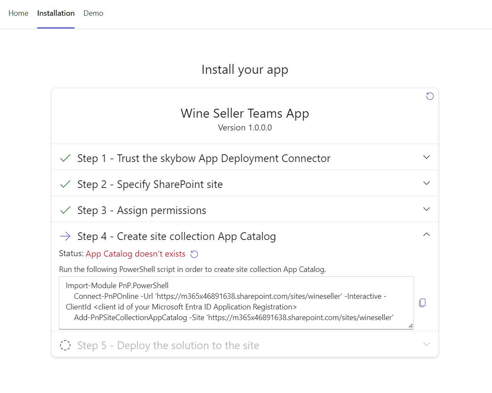Viewport: 492px width, 393px height.
Task: Click the green checkmark beside Step 1
Action: 65,159
